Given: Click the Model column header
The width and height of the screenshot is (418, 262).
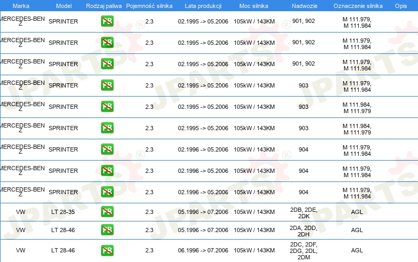Looking at the screenshot, I should coord(64,5).
